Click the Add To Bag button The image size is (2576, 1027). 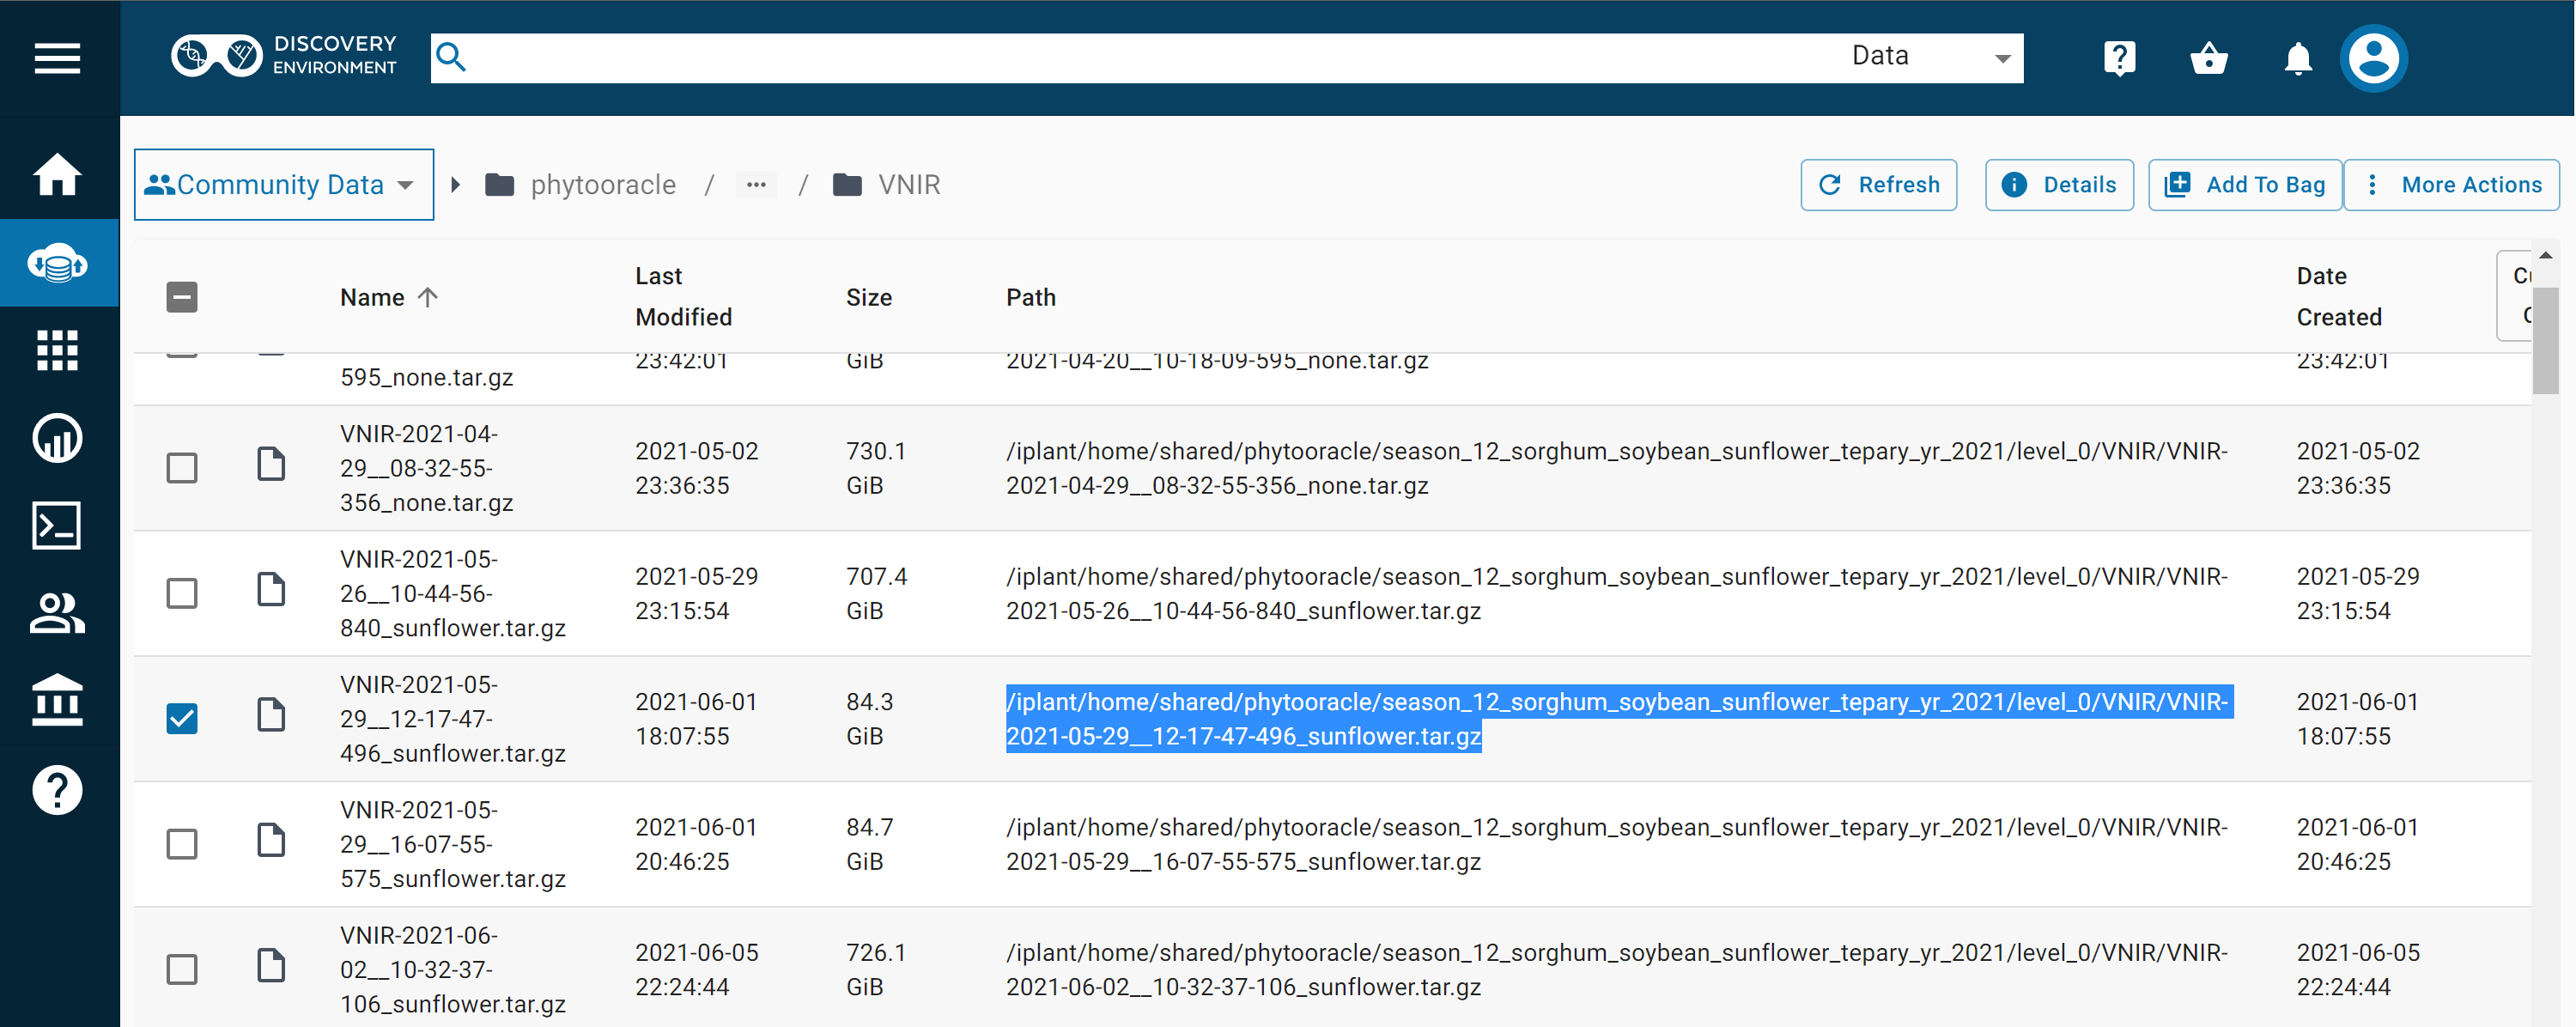2245,185
